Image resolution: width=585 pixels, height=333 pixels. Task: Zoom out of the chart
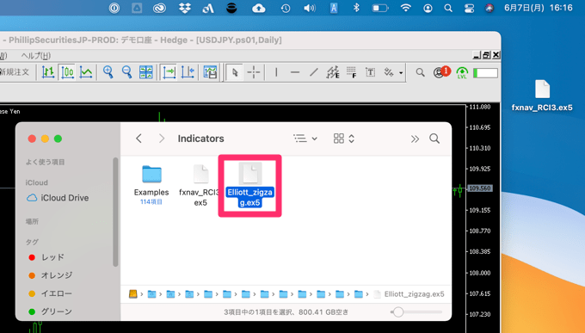click(x=126, y=72)
